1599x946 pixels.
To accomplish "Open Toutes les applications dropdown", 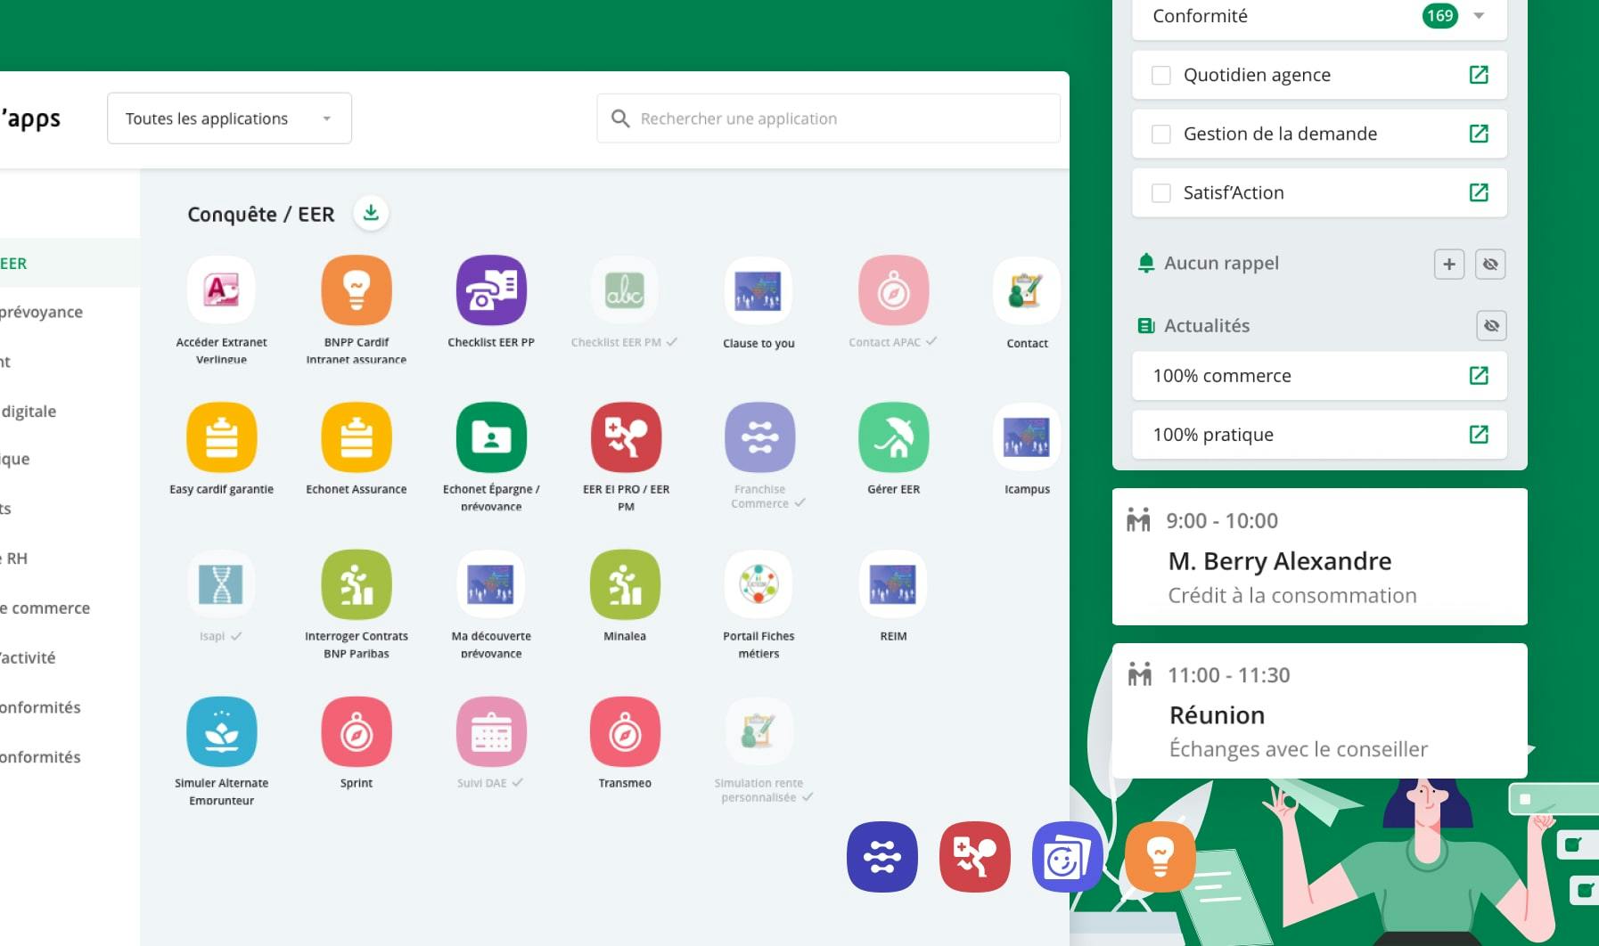I will click(x=229, y=118).
